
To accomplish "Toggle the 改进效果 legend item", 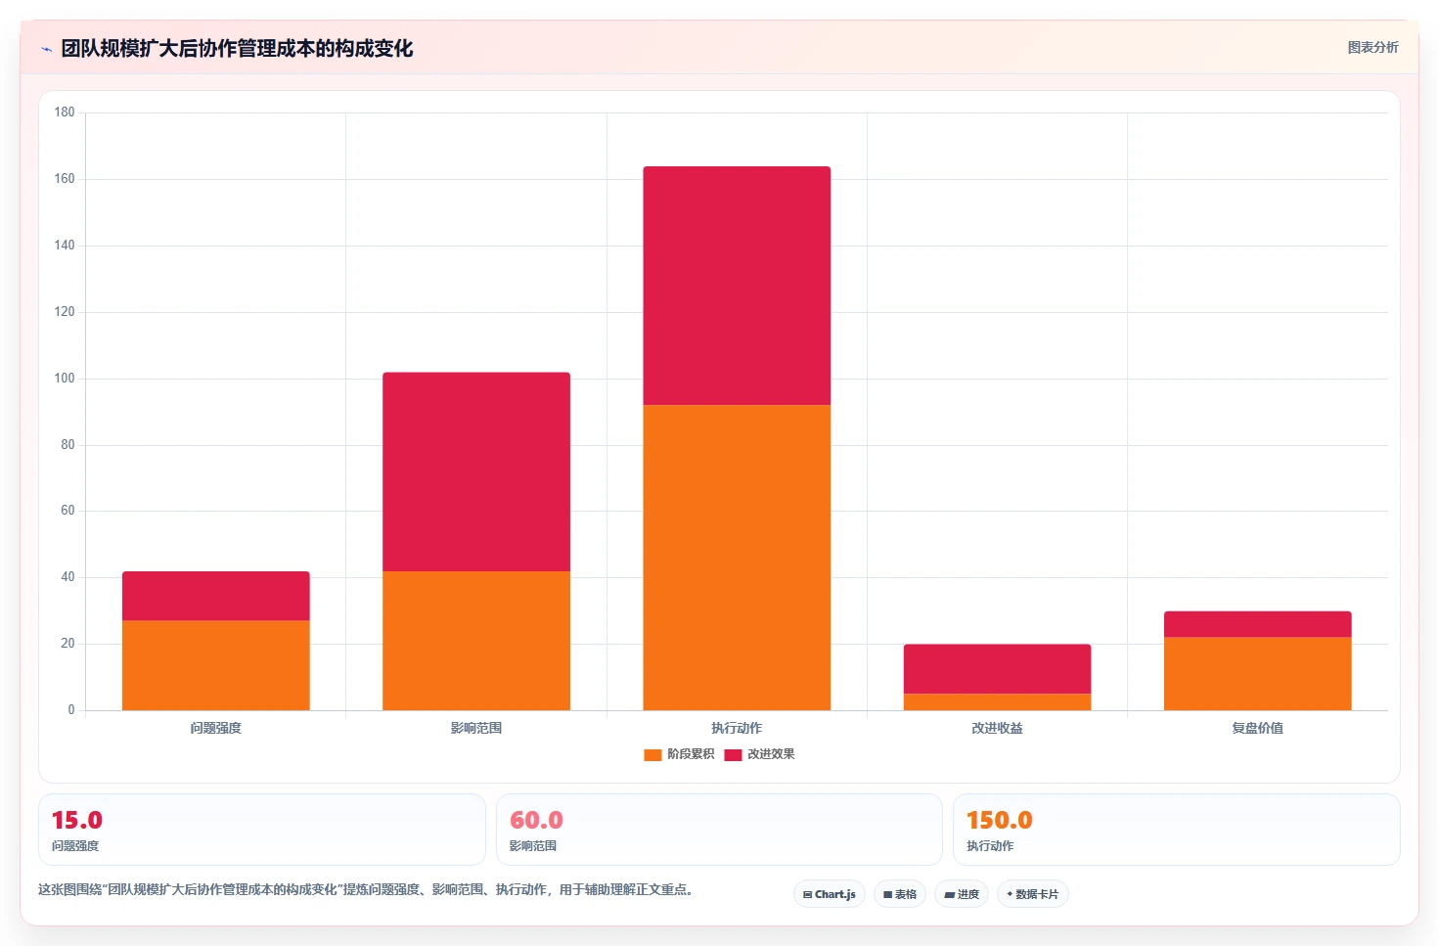I will [759, 754].
